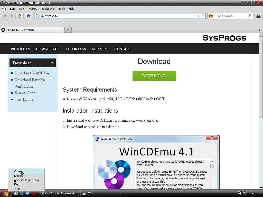The width and height of the screenshot is (263, 197).
Task: Open the Bookmarks menu
Action: pos(48,9)
